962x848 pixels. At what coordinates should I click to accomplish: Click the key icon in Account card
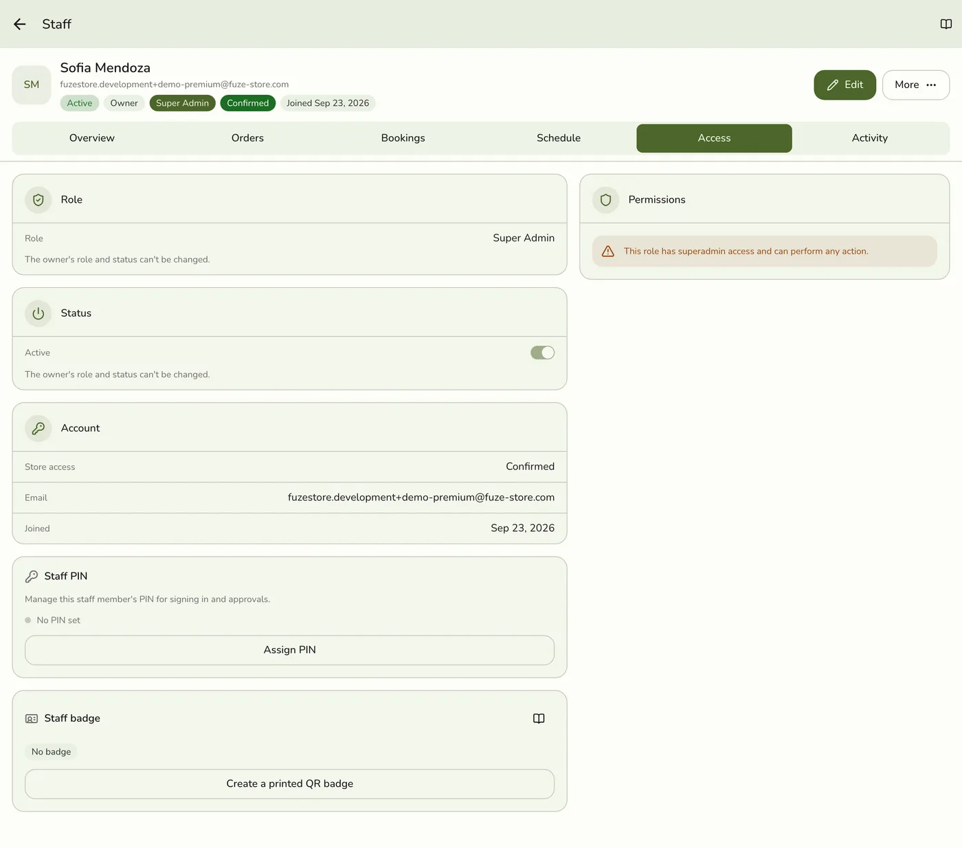pyautogui.click(x=38, y=428)
